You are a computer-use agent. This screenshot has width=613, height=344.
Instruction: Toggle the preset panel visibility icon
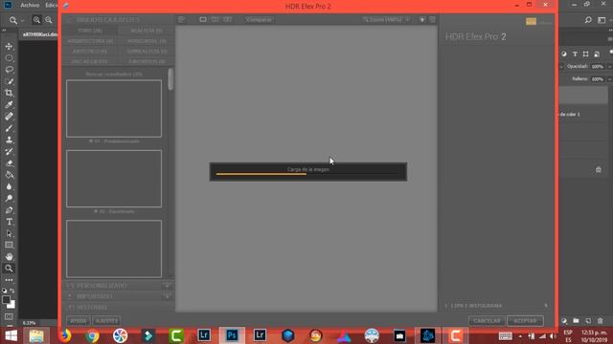pyautogui.click(x=181, y=19)
